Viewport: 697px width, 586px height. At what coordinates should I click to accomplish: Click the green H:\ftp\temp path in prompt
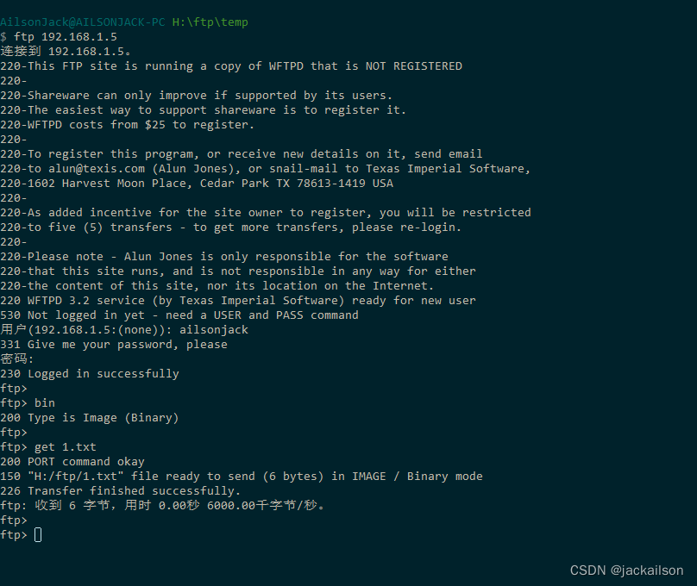[x=210, y=22]
